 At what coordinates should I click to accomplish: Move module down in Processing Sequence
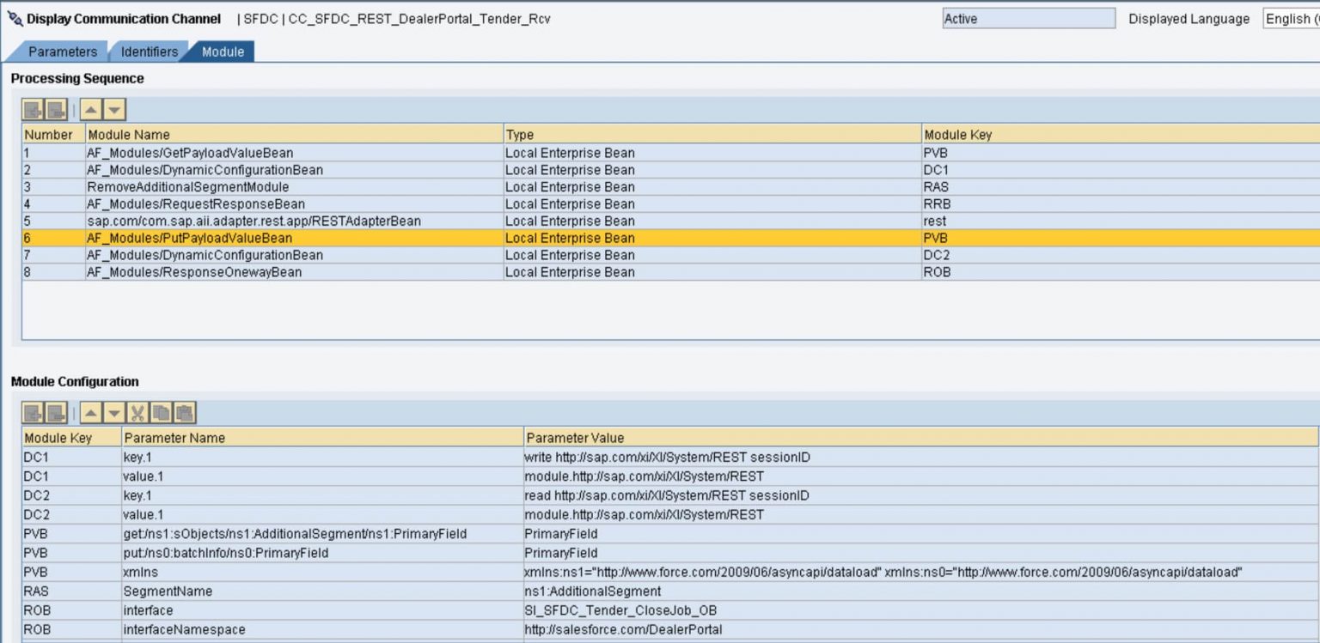(x=115, y=110)
